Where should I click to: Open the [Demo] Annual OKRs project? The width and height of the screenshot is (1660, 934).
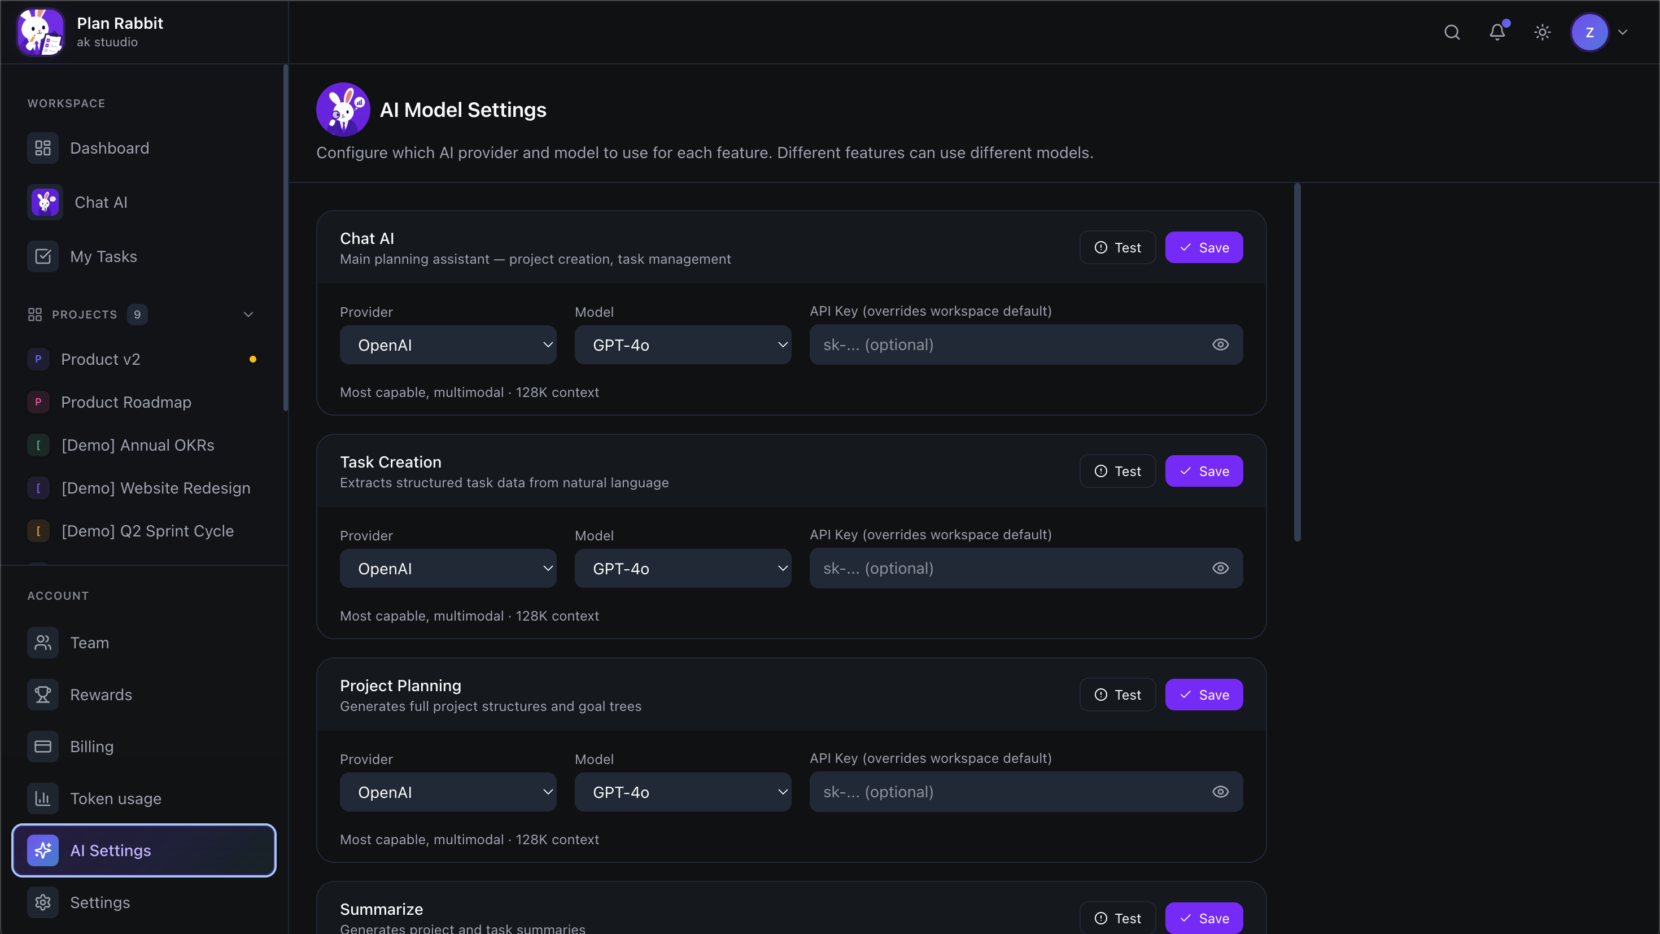(144, 446)
